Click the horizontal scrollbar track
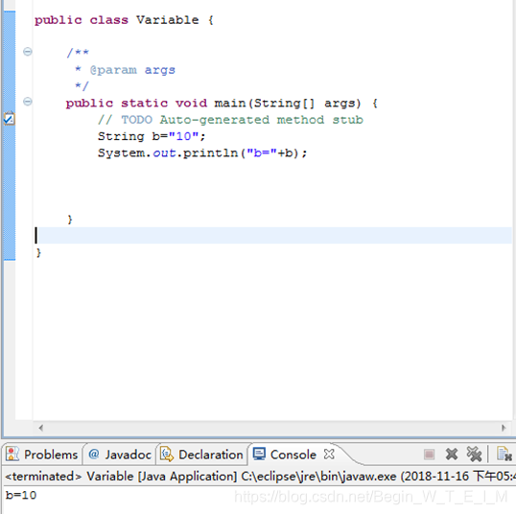The height and width of the screenshot is (514, 516). pos(271,428)
